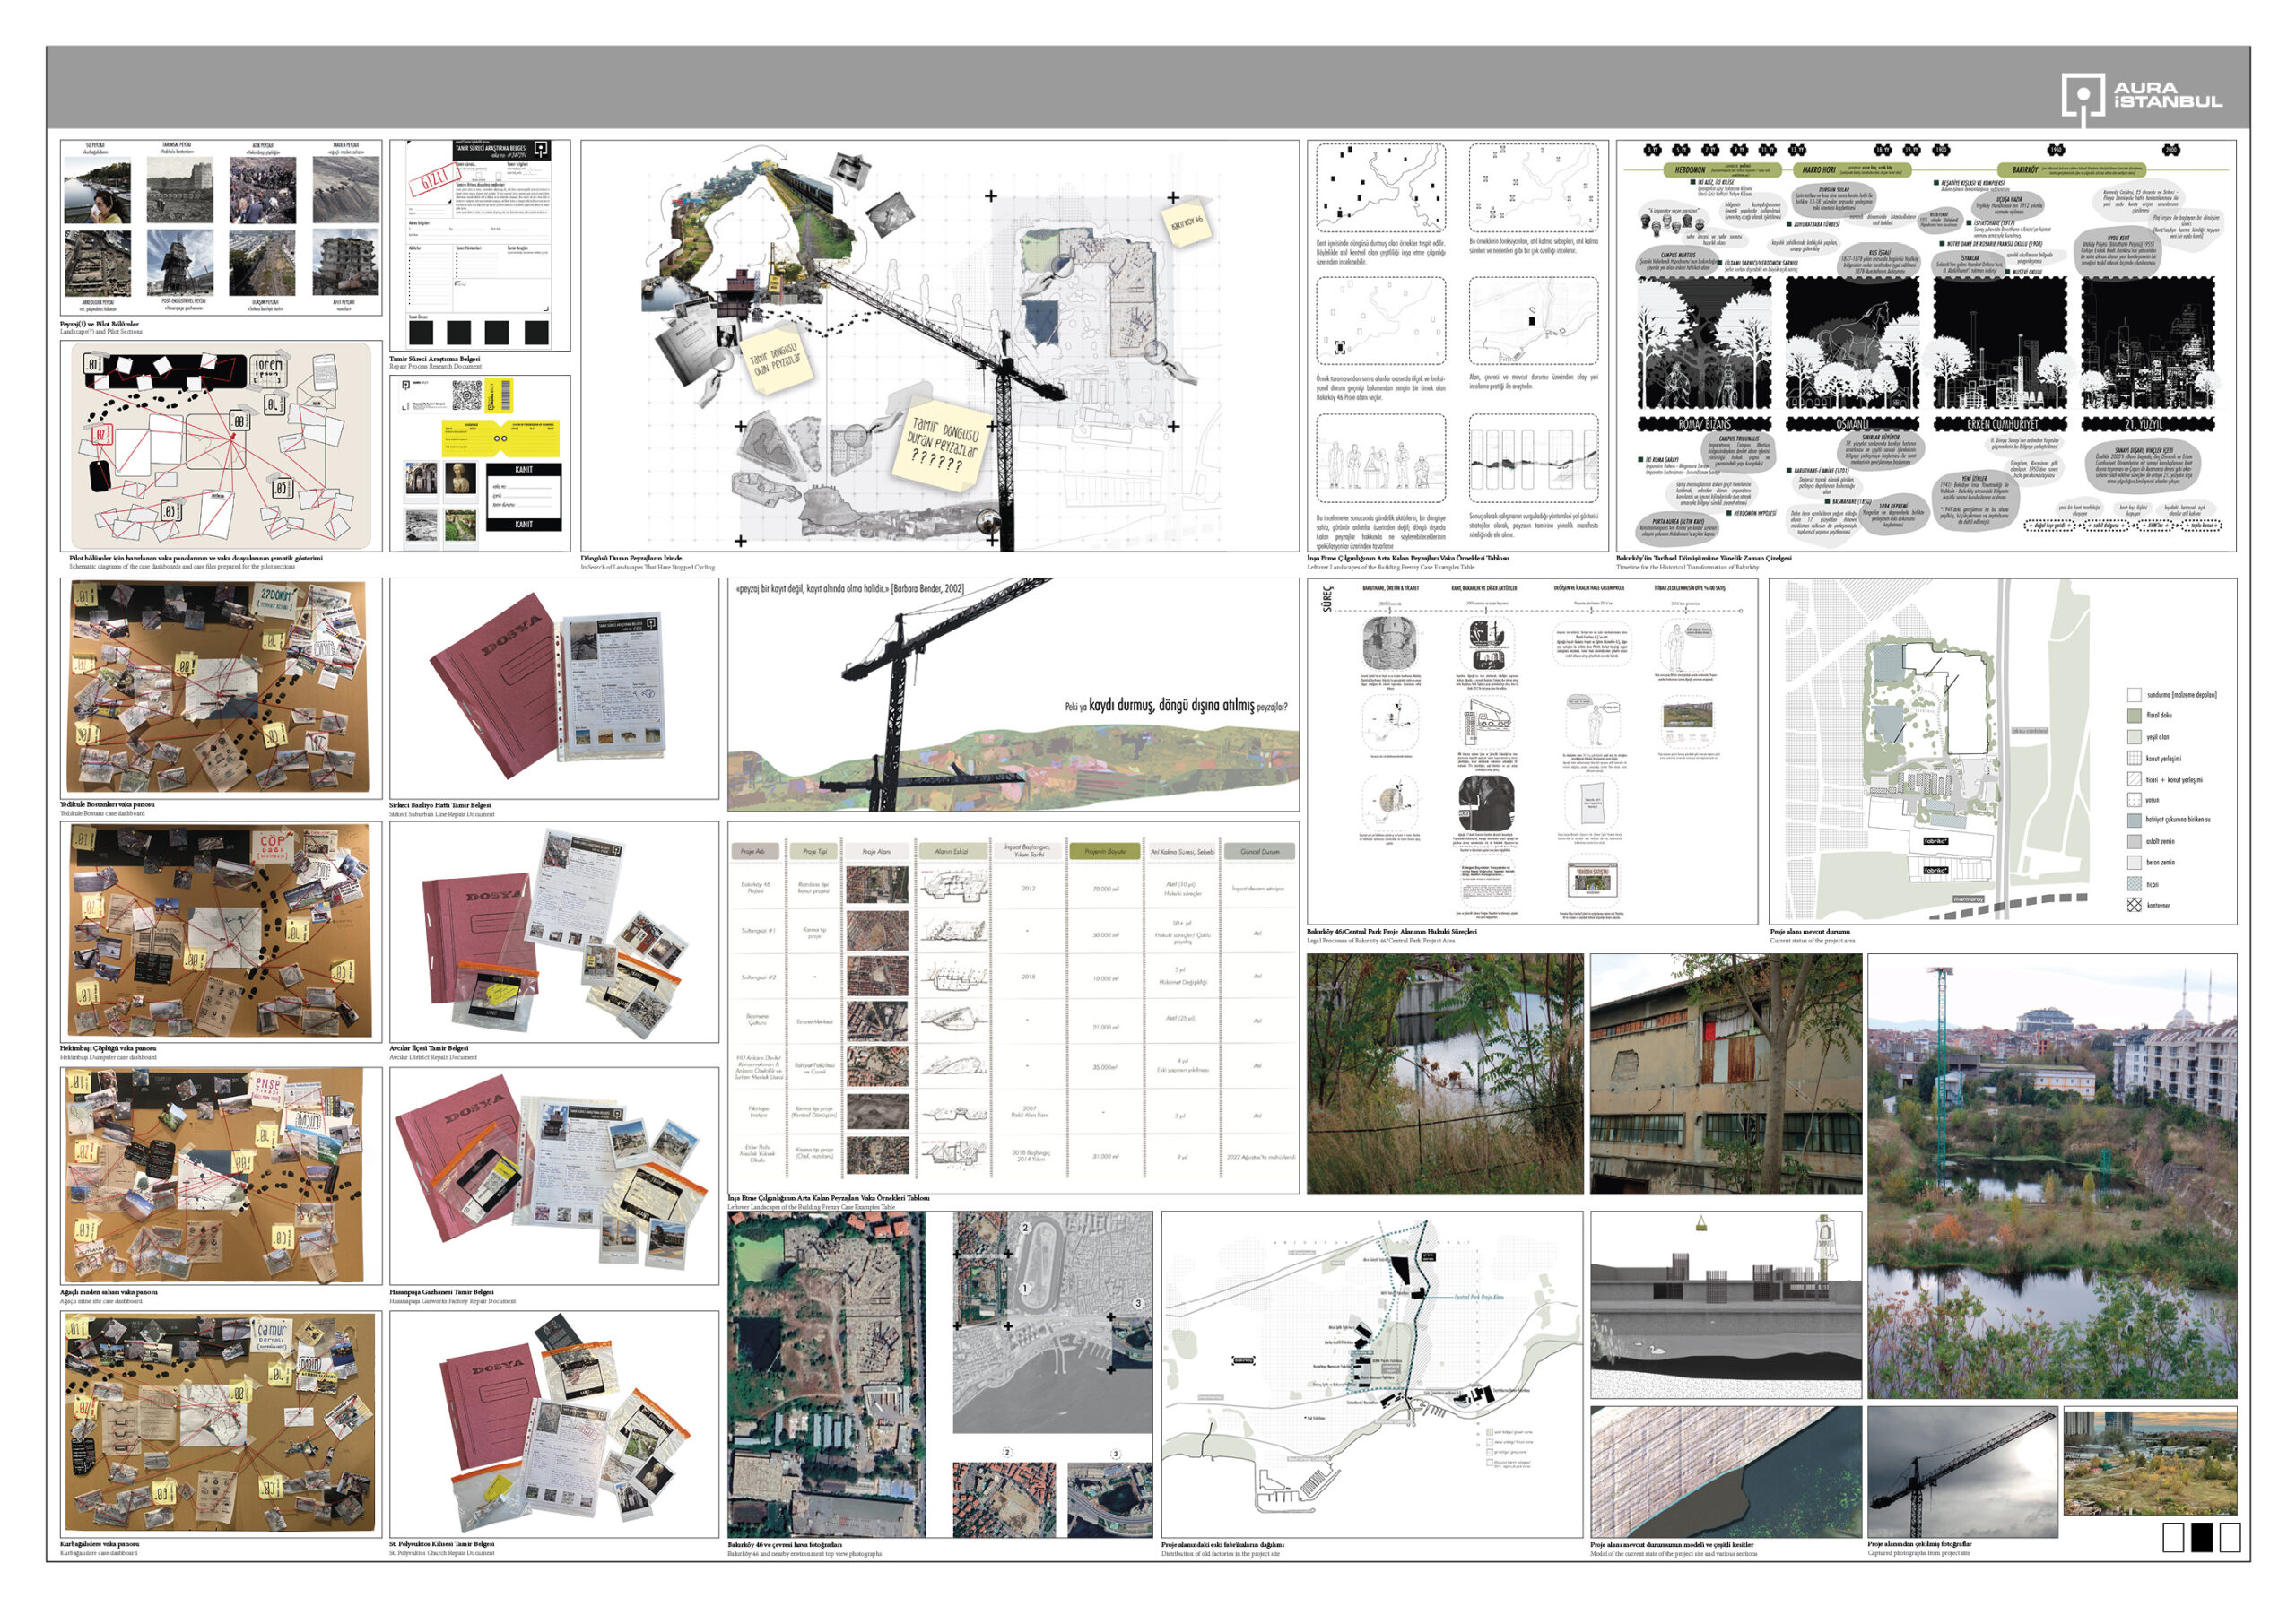Click the 'floral doku' legend swatch

(x=2134, y=715)
